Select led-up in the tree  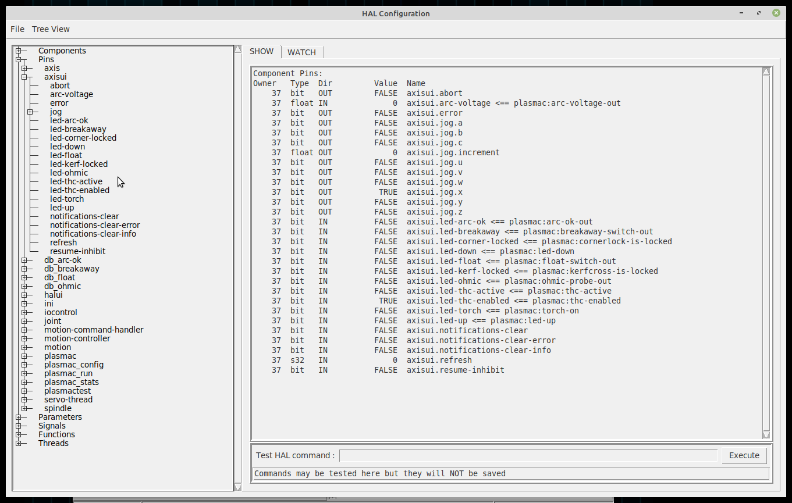point(62,208)
